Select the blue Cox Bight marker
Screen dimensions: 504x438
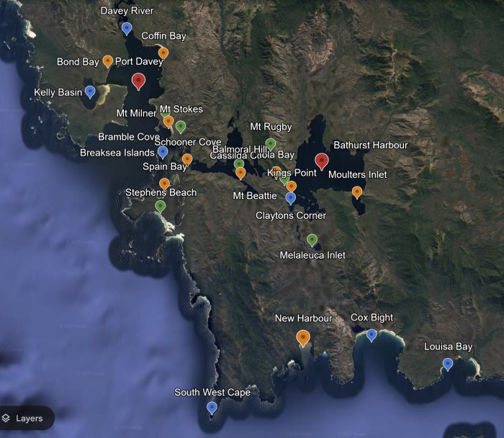(x=372, y=336)
